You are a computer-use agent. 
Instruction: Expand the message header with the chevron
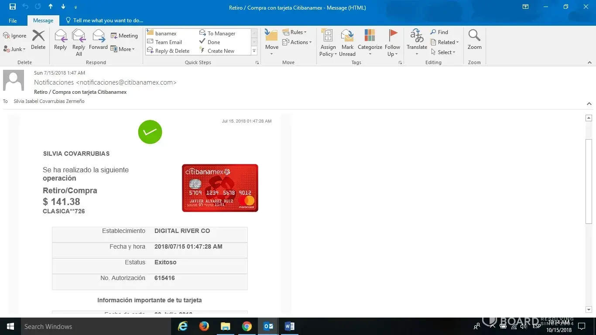point(589,104)
